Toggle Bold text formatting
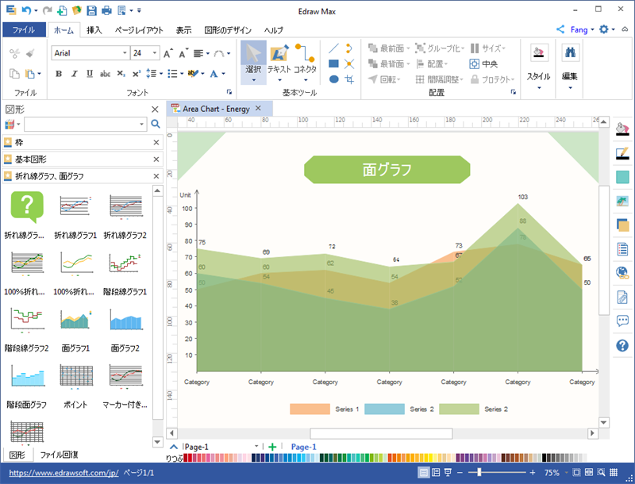Viewport: 635px width, 484px height. [x=59, y=74]
